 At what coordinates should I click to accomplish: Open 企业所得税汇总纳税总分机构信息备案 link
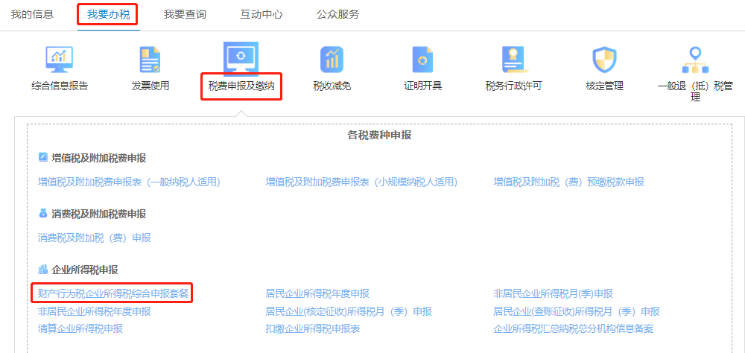(574, 328)
